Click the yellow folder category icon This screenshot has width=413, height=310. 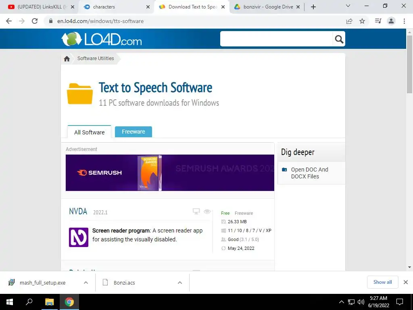80,94
